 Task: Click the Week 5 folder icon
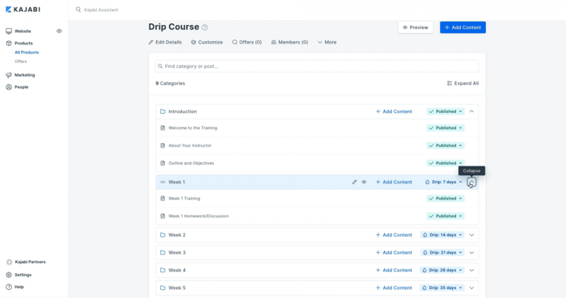click(x=163, y=288)
